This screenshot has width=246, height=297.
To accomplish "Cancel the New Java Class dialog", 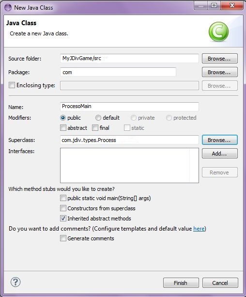I will point(220,283).
